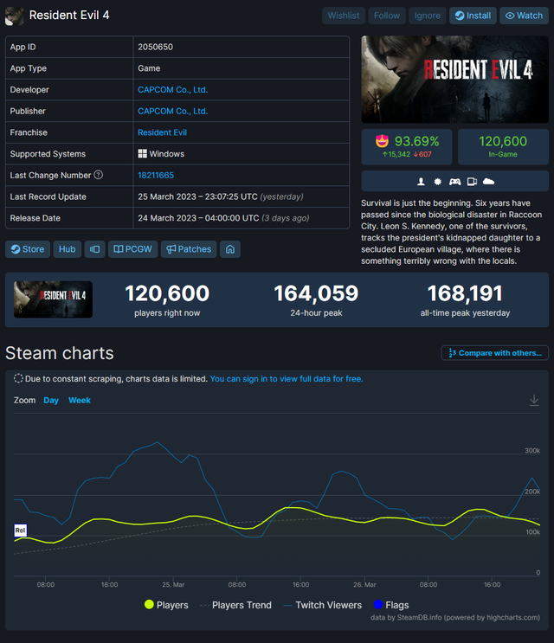Click the positive reviews count 15,342

click(396, 155)
